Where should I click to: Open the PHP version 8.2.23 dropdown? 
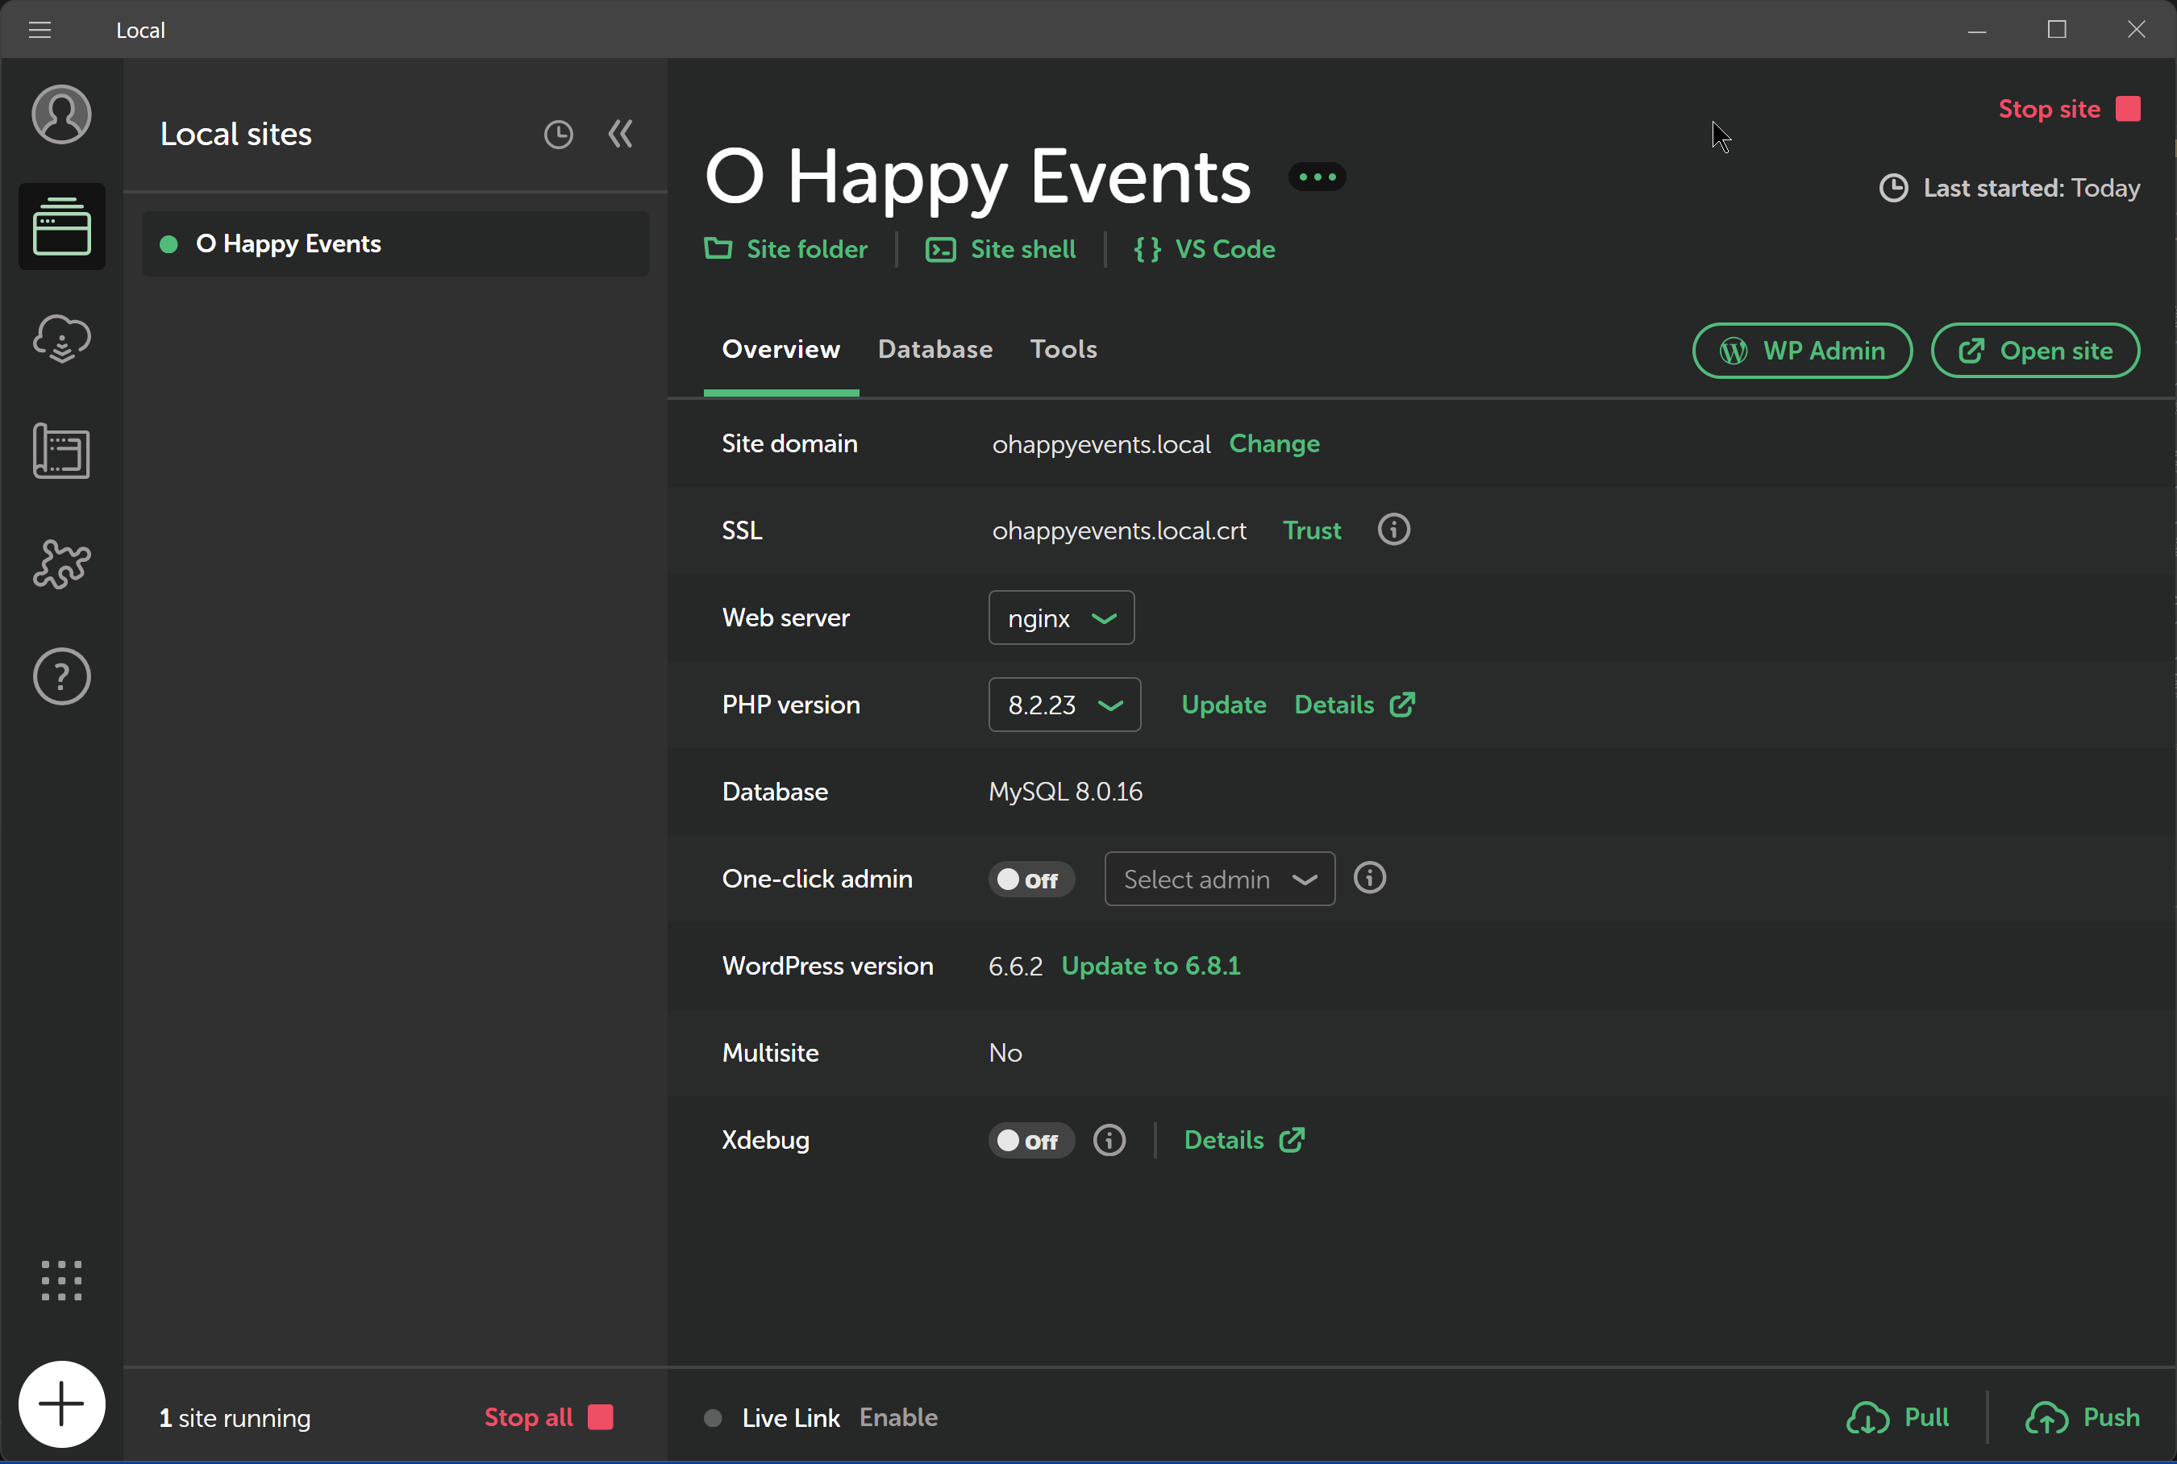[1064, 705]
